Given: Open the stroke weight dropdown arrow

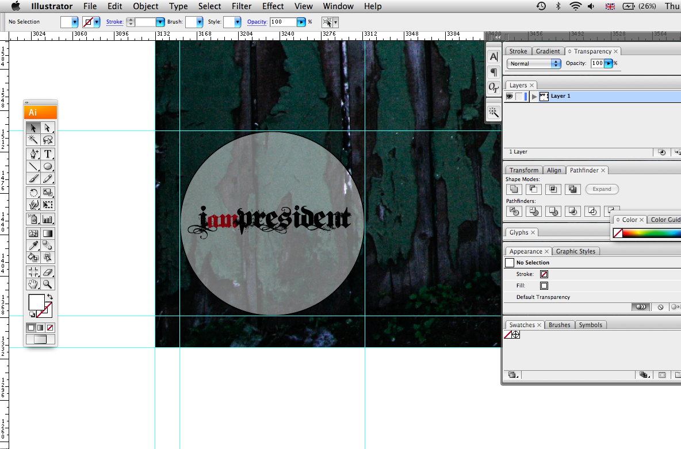Looking at the screenshot, I should 160,22.
